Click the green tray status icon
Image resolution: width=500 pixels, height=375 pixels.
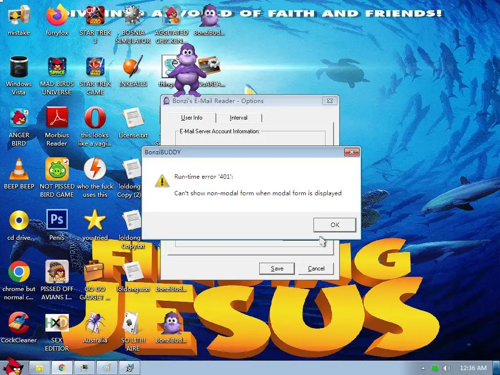point(435,368)
